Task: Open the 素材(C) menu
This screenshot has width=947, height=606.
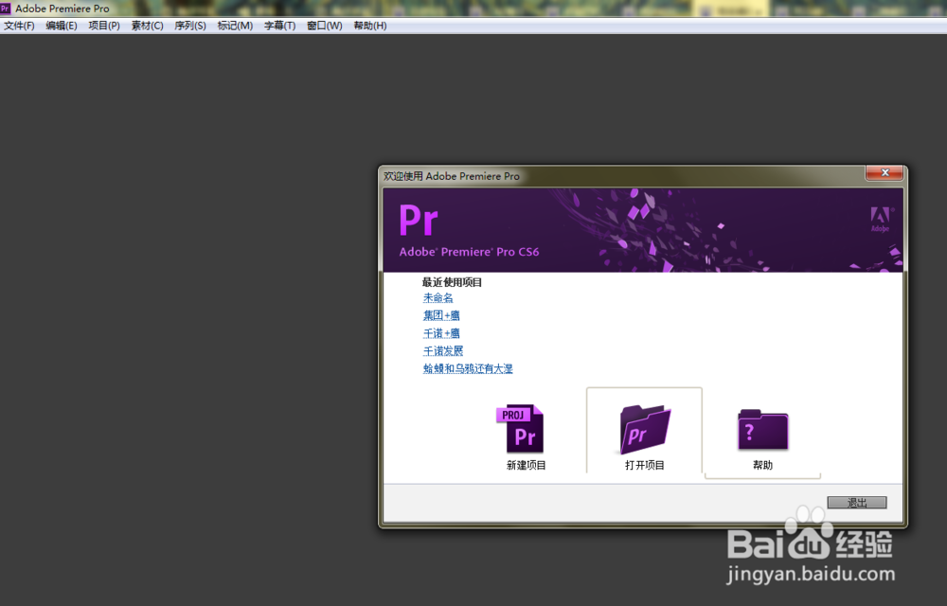Action: coord(148,26)
